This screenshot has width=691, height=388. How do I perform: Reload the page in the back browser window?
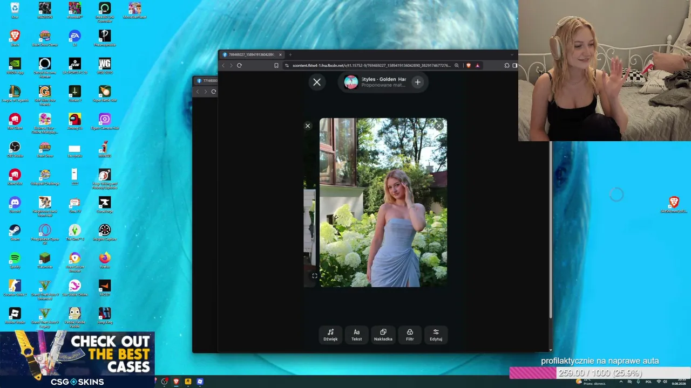click(214, 92)
